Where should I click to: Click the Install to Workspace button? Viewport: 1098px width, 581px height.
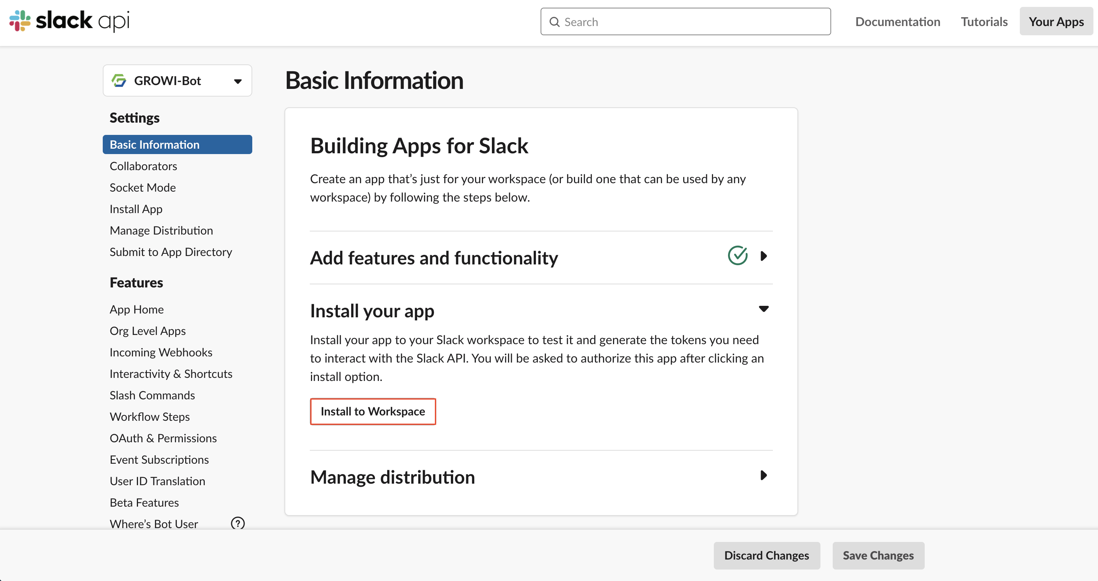[373, 412]
